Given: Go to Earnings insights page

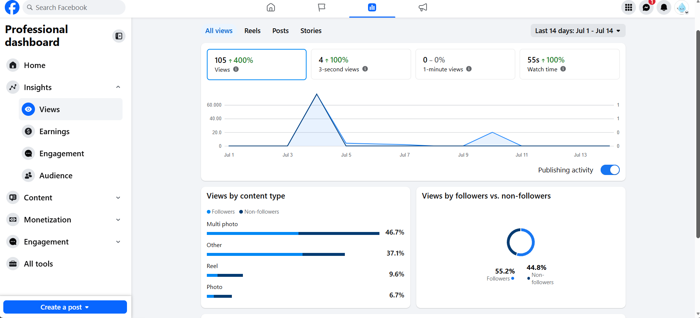Looking at the screenshot, I should click(x=71, y=131).
